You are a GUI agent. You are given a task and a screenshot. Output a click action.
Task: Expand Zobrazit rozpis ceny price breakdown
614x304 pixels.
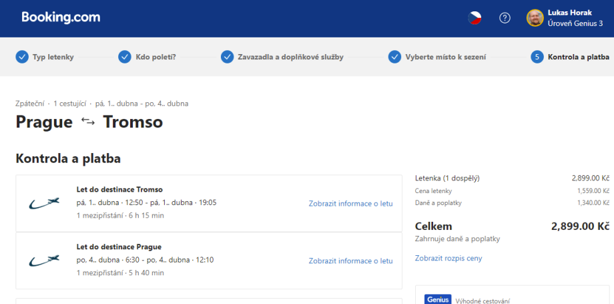point(448,258)
